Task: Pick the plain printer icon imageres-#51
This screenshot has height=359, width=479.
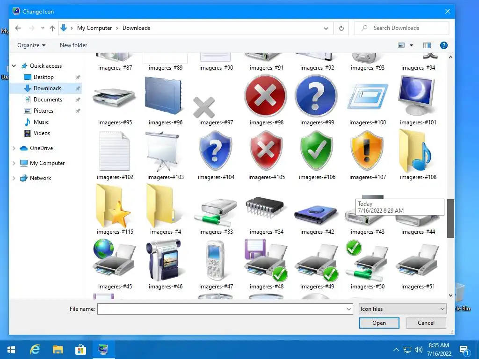Action: 417,260
